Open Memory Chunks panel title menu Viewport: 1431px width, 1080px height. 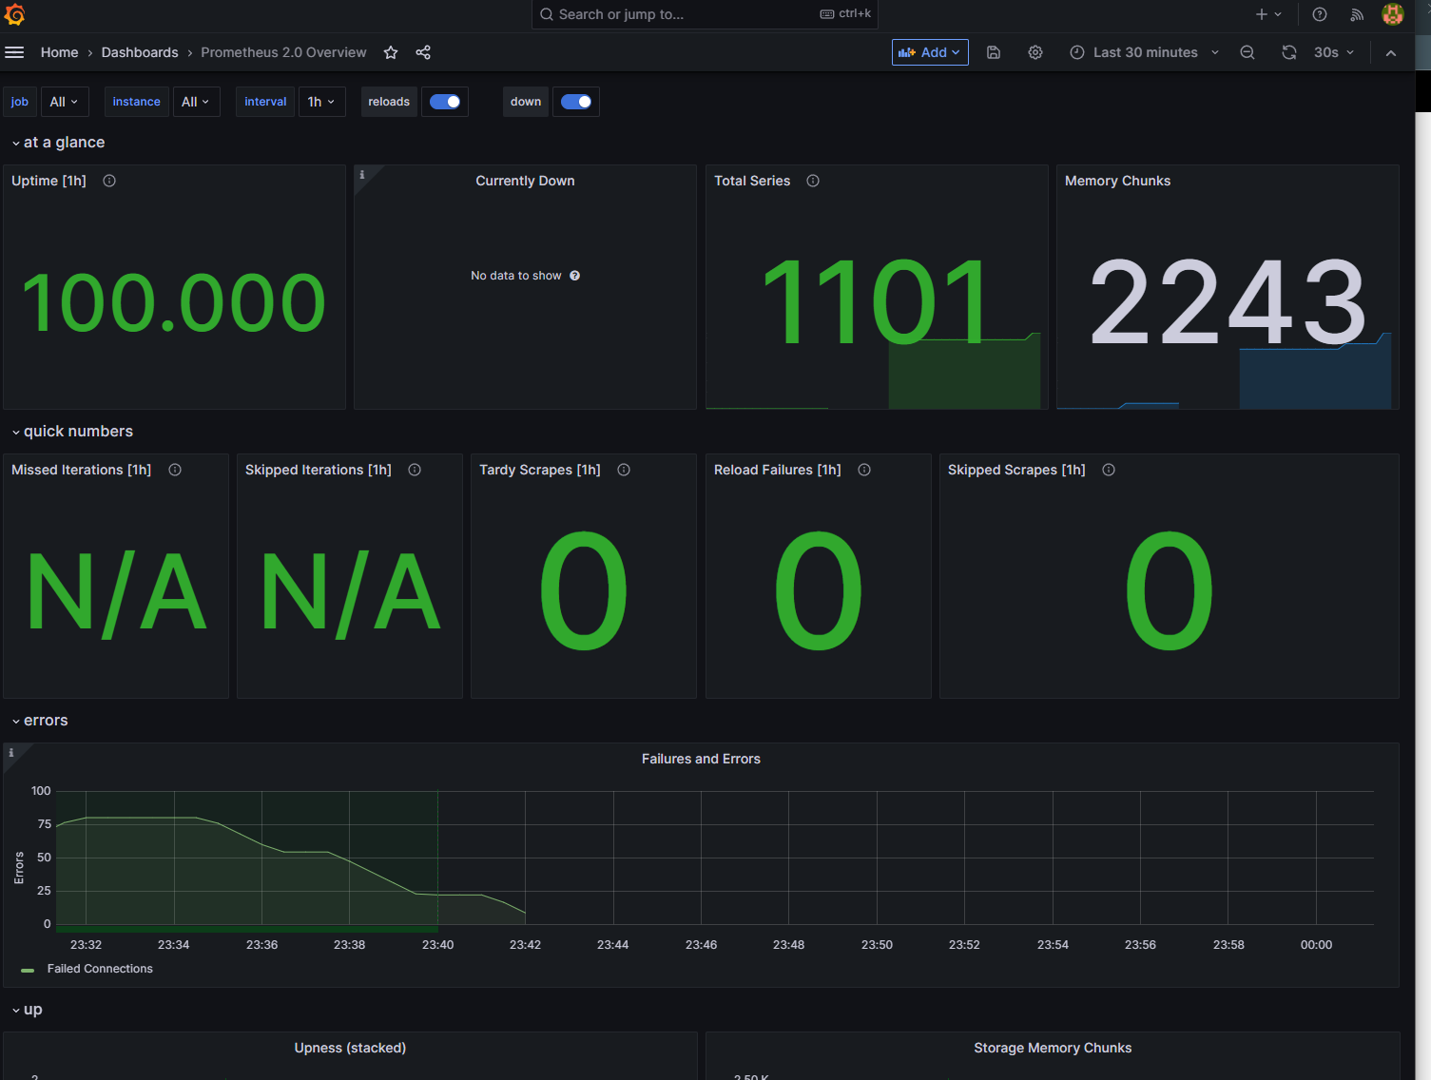[1117, 181]
